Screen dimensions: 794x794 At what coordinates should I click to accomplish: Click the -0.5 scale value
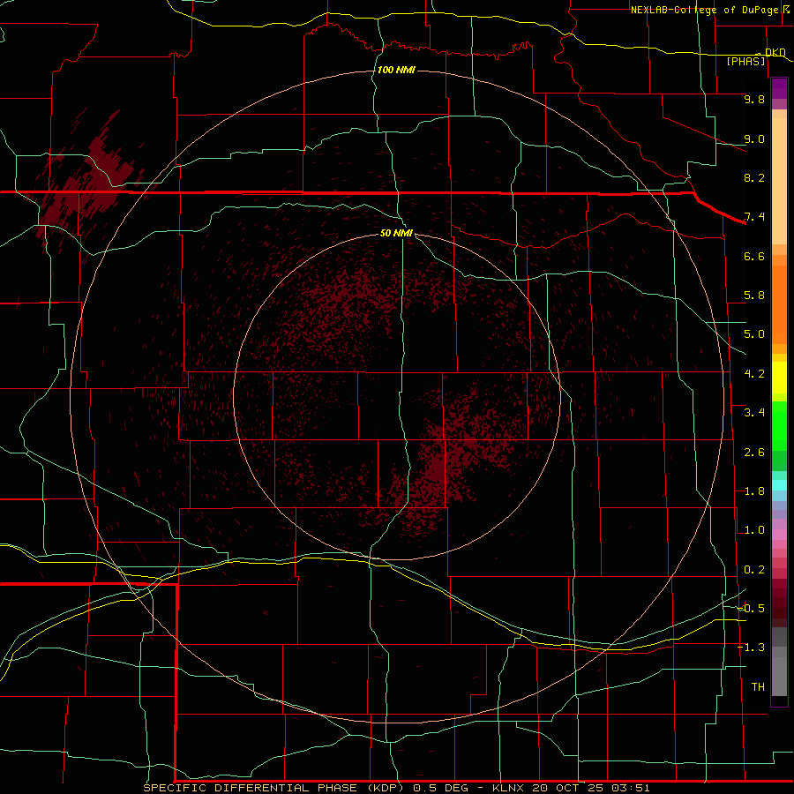point(752,609)
